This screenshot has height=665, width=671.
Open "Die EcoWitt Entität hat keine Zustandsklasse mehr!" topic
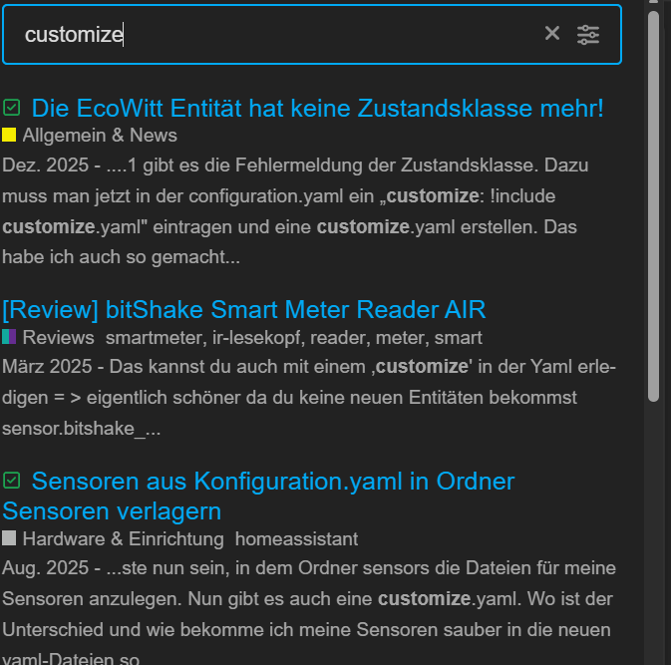tap(317, 108)
